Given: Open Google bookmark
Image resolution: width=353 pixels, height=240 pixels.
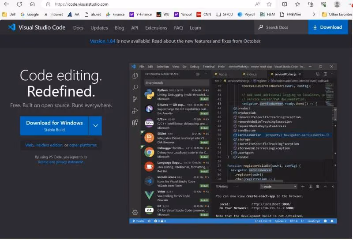Looking at the screenshot, I should (30, 14).
